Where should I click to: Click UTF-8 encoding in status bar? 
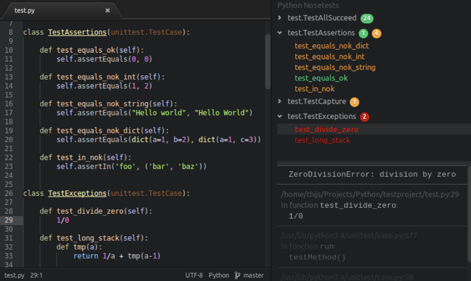pyautogui.click(x=194, y=275)
